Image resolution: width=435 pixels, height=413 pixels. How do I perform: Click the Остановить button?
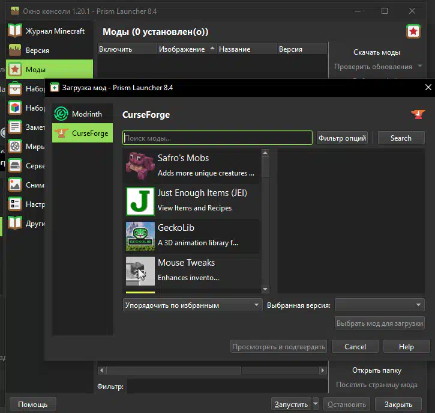tap(347, 405)
